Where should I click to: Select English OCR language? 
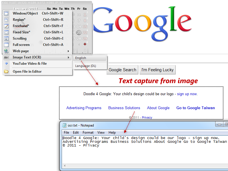point(90,58)
